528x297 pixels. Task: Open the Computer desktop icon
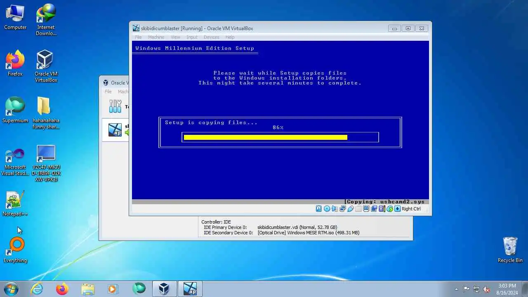click(x=15, y=17)
